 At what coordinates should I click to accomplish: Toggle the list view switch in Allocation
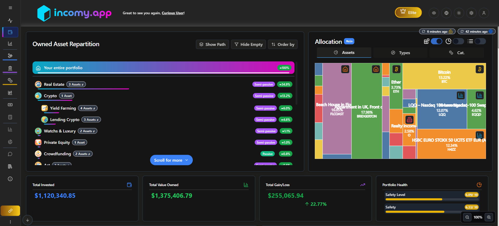(x=480, y=41)
